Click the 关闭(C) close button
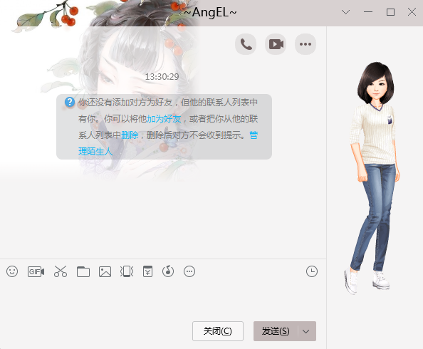Viewport: 423px width, 349px height. (x=218, y=331)
